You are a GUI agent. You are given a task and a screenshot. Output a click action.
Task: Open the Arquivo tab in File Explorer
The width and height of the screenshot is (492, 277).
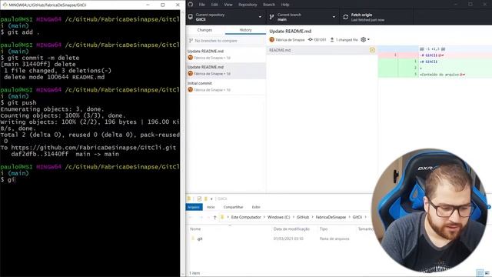click(x=194, y=207)
